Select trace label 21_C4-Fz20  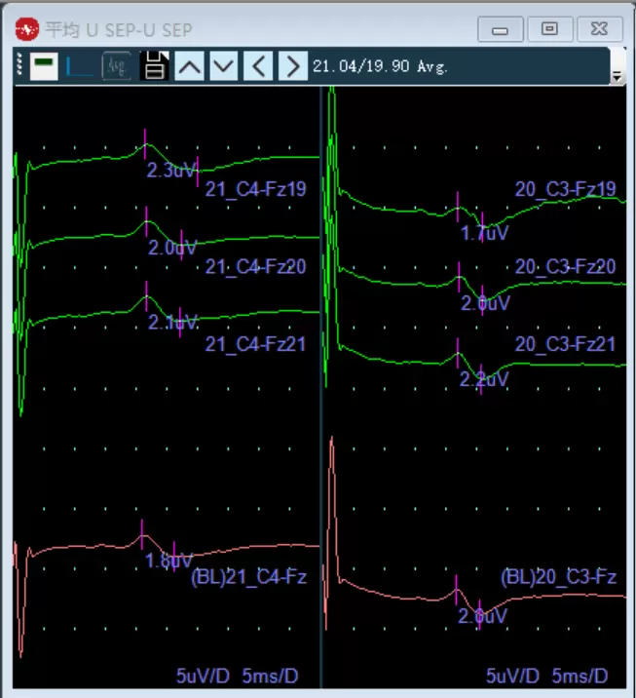click(x=255, y=267)
